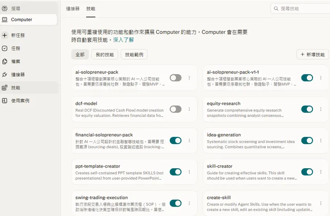Click the search icon in the sidebar

tap(4, 8)
